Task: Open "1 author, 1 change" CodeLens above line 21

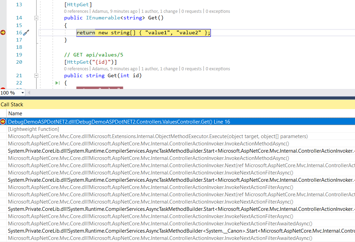Action: (x=159, y=69)
